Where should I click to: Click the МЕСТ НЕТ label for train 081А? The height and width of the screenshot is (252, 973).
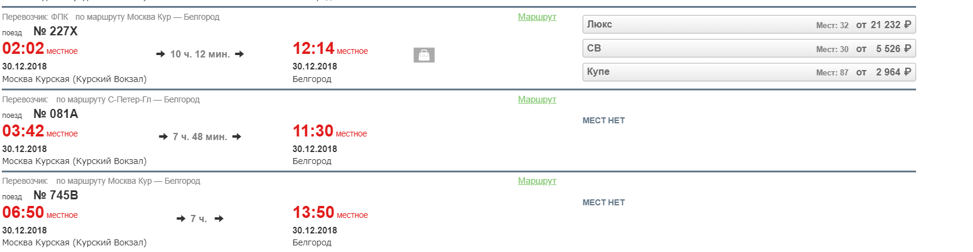[x=604, y=120]
